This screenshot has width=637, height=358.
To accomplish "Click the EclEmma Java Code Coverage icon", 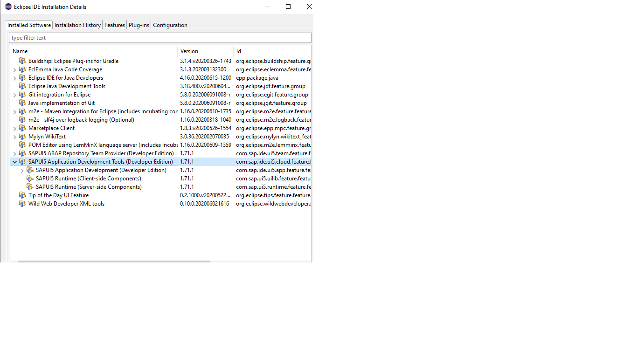I will (22, 69).
